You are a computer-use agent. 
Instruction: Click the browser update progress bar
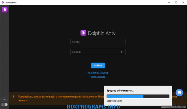pos(138,96)
